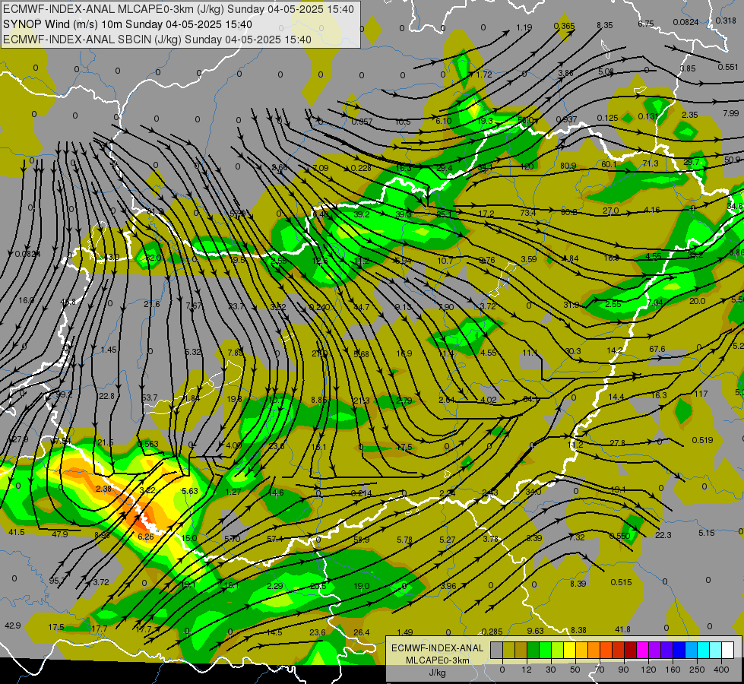Click the map value 2.38 in orange area

tap(103, 489)
